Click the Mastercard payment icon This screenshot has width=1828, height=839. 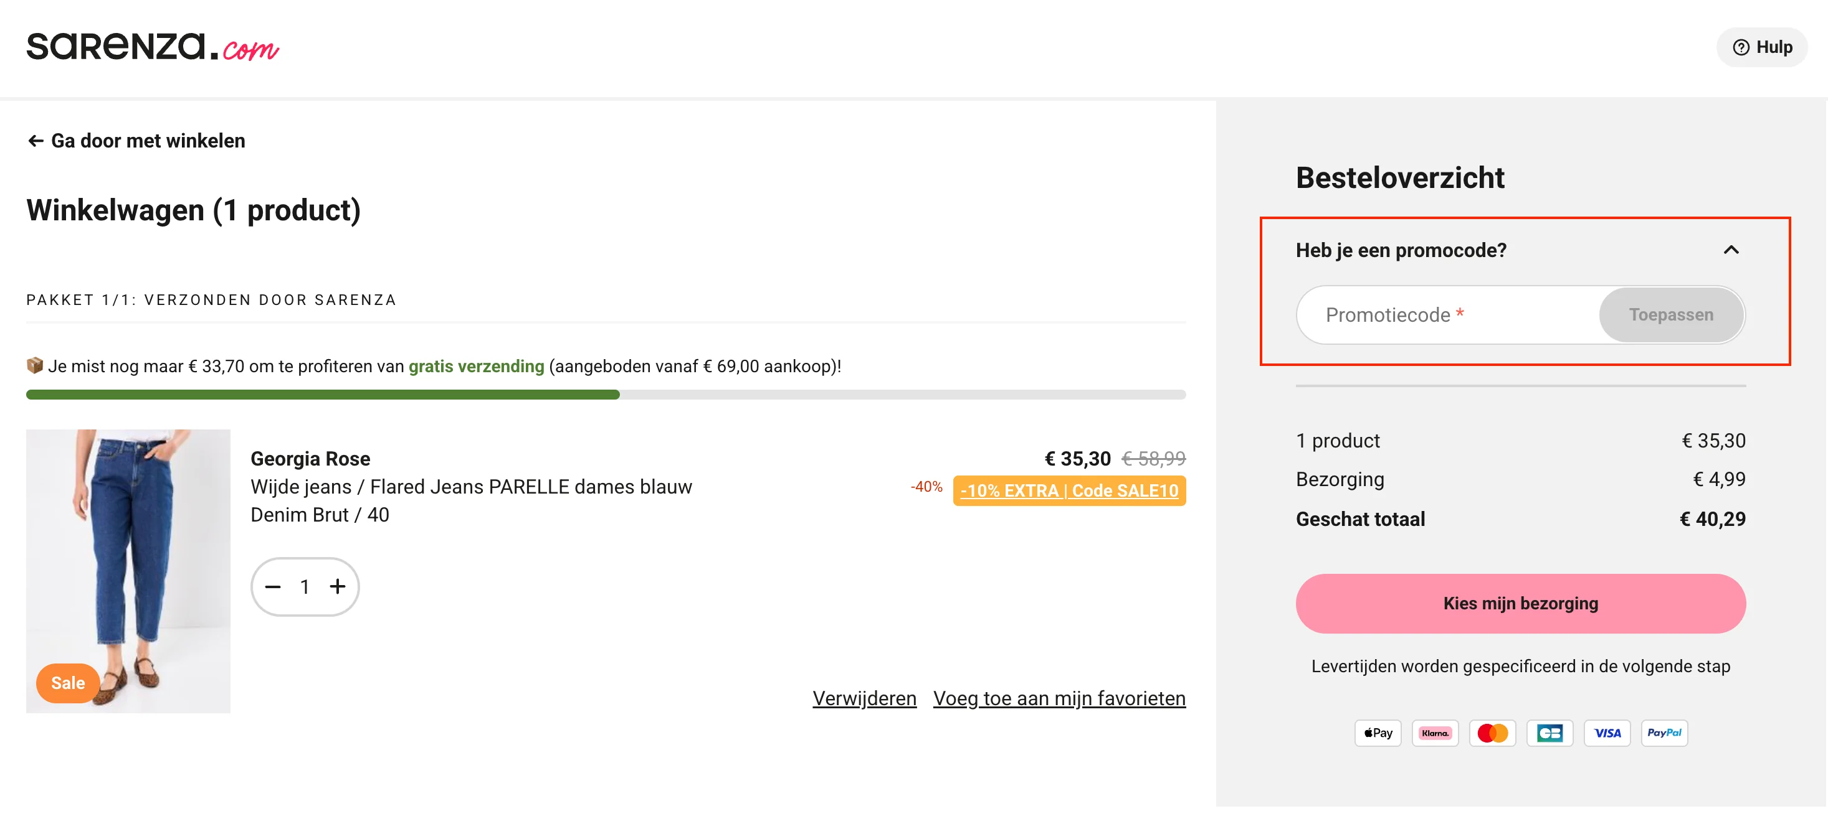(1492, 733)
